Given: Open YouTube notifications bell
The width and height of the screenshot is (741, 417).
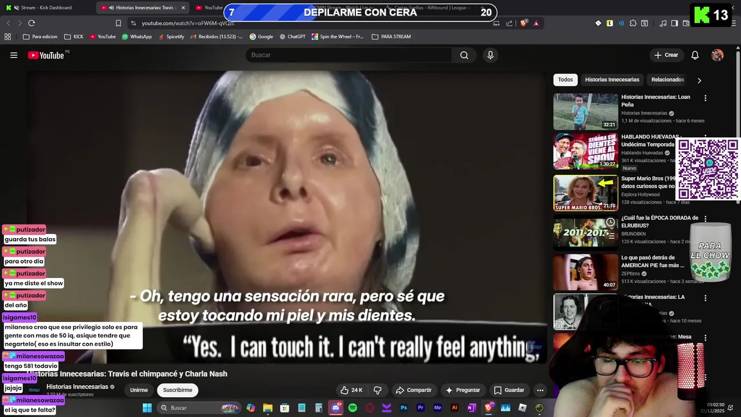Looking at the screenshot, I should click(x=695, y=55).
